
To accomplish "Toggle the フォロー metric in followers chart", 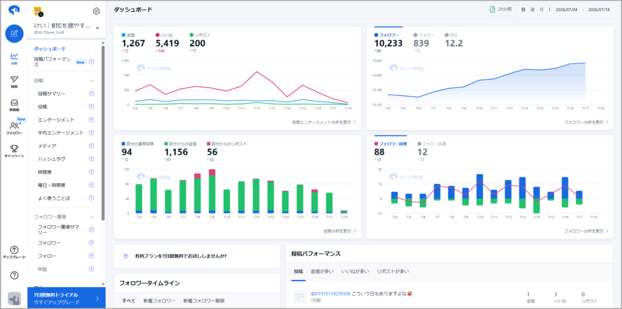I will [x=423, y=35].
